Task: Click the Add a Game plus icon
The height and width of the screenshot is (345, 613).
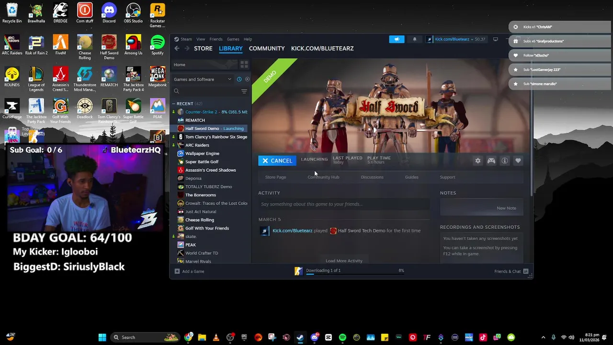Action: (x=177, y=271)
